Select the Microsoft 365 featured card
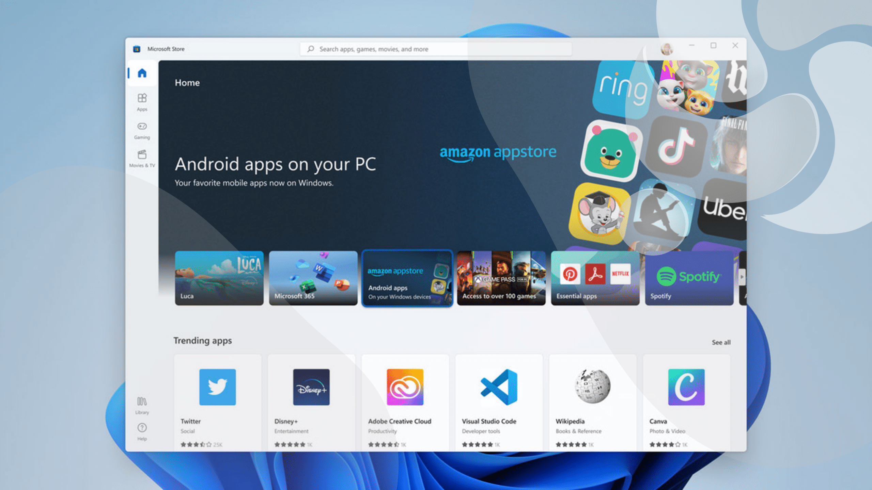This screenshot has height=490, width=872. pos(313,278)
